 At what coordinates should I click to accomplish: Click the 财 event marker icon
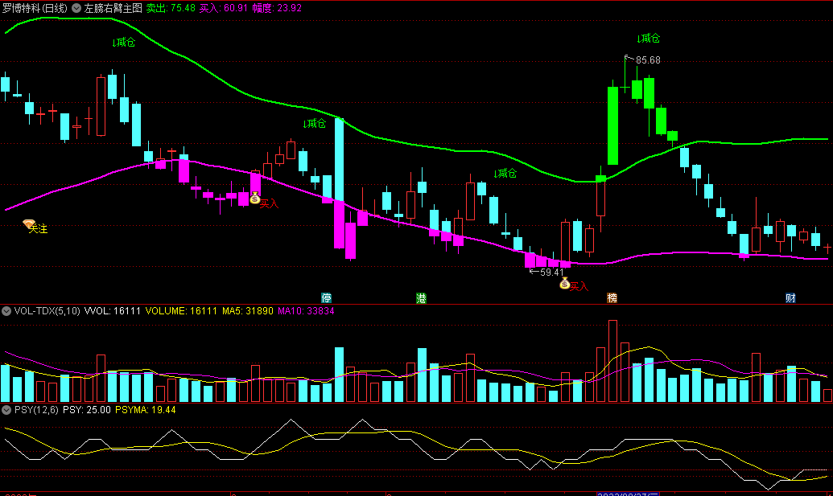pyautogui.click(x=790, y=298)
